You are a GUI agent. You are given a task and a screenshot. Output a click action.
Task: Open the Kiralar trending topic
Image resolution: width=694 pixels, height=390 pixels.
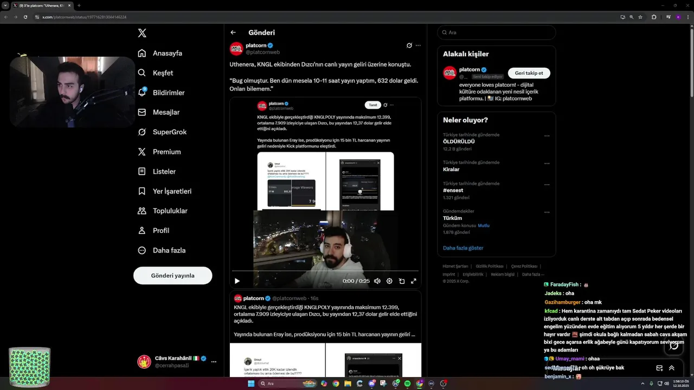pyautogui.click(x=451, y=170)
